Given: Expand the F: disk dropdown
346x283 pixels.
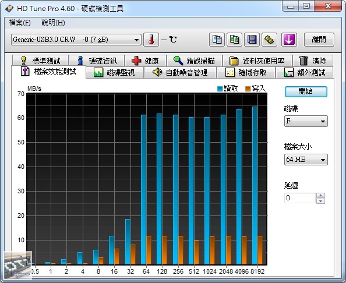Looking at the screenshot, I should click(x=306, y=121).
